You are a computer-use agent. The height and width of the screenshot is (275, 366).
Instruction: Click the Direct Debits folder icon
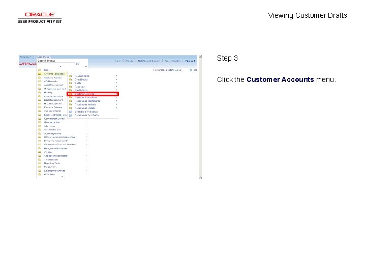71,79
